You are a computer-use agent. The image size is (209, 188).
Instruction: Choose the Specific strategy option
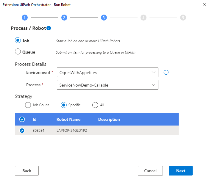point(64,105)
